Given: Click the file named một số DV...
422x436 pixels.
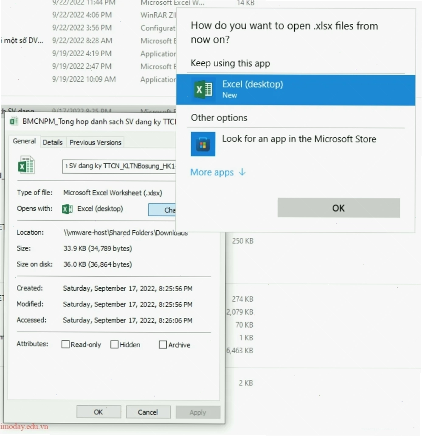Looking at the screenshot, I should pyautogui.click(x=23, y=41).
